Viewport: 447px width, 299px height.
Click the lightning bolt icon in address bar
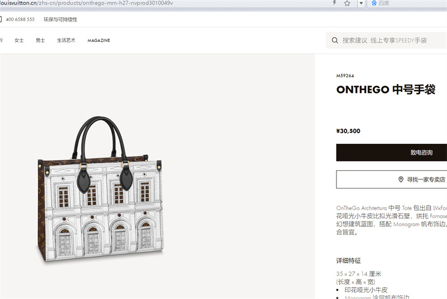335,3
